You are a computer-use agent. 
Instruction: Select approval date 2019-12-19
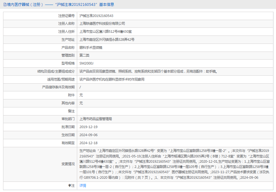tap(88, 127)
